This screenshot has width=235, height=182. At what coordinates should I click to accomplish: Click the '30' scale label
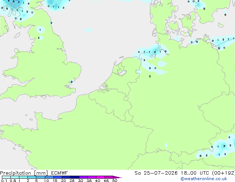80,181
